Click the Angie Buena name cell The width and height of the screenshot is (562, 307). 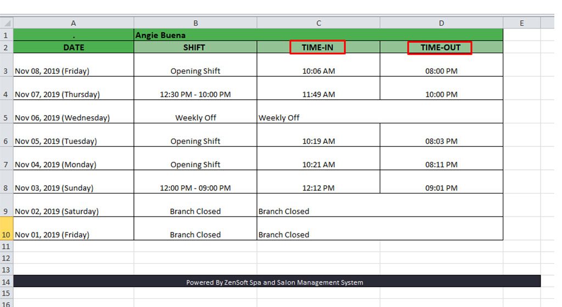coord(318,35)
